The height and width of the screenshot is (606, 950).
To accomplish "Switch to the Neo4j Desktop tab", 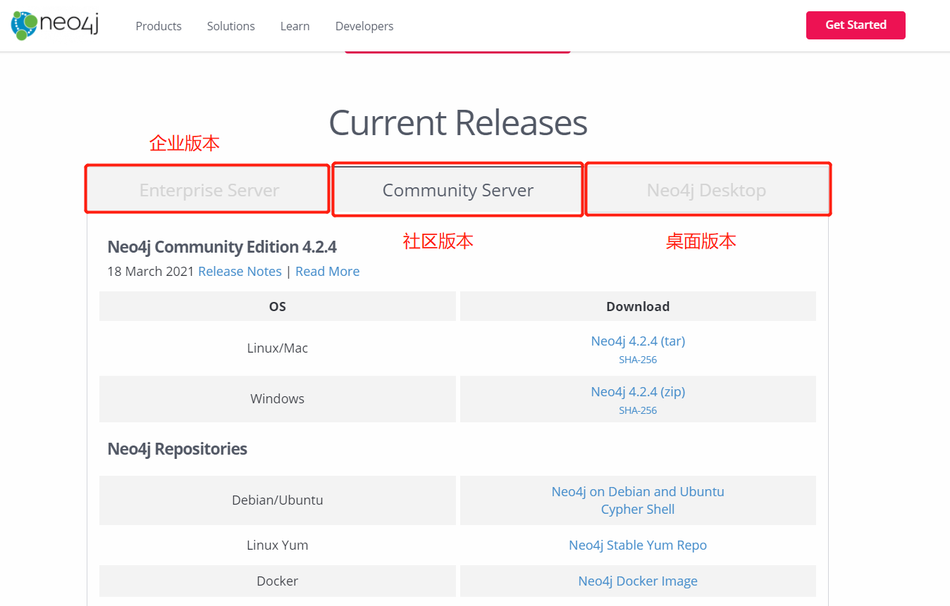I will [706, 190].
